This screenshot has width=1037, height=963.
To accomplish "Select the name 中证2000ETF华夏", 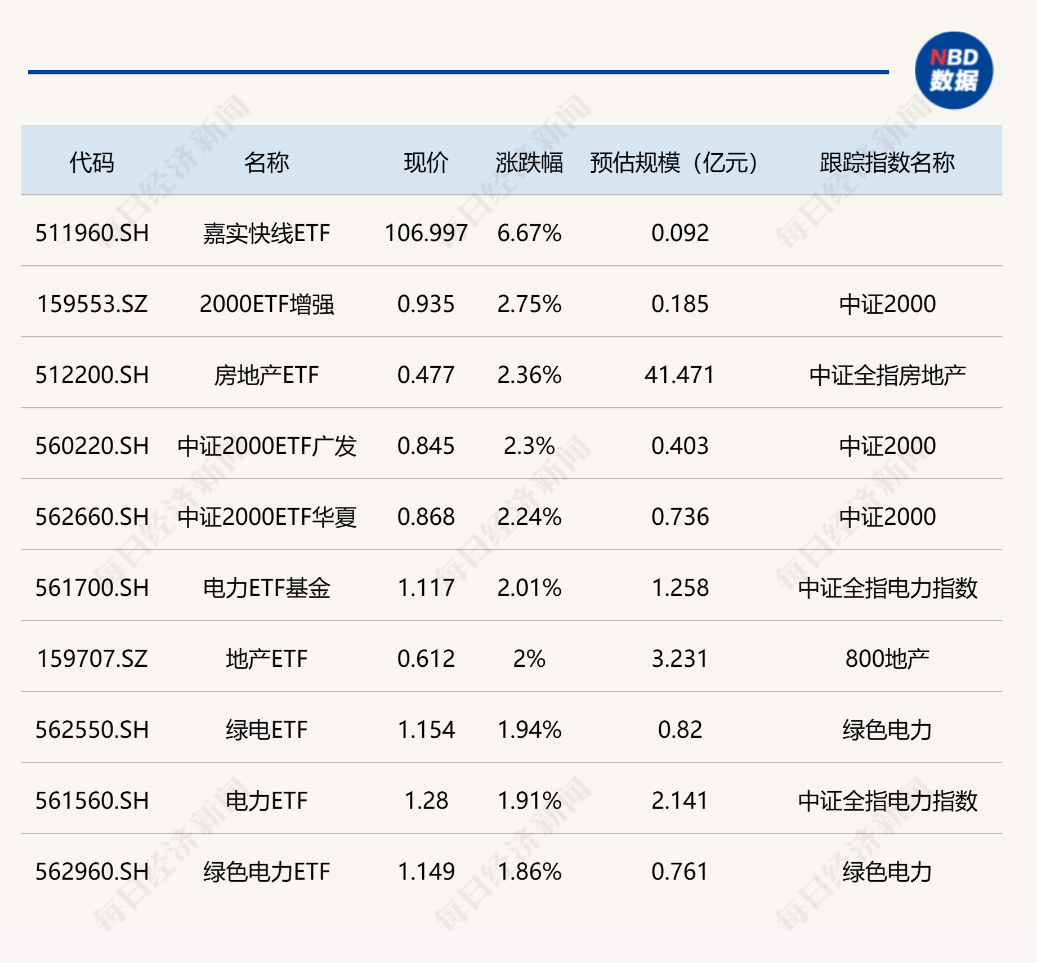I will 266,517.
